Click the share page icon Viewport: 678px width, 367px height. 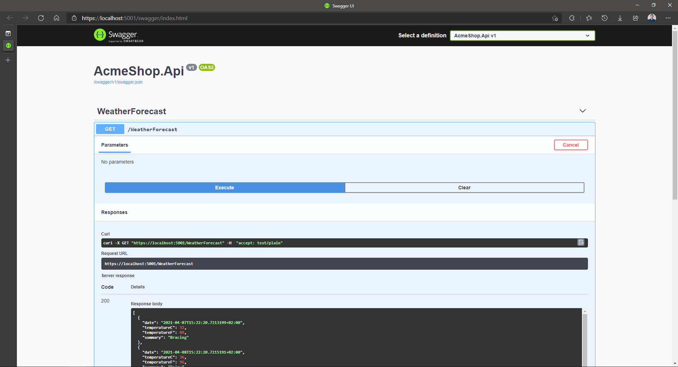click(636, 18)
